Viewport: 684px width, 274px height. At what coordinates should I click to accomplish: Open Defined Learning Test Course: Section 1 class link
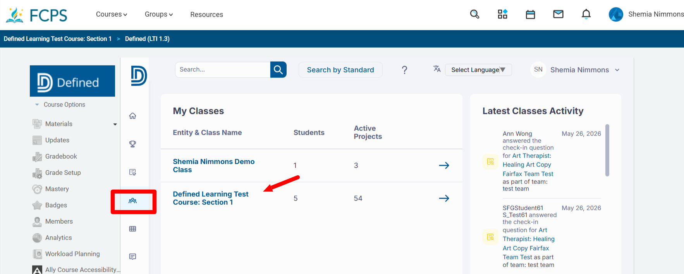coord(210,198)
